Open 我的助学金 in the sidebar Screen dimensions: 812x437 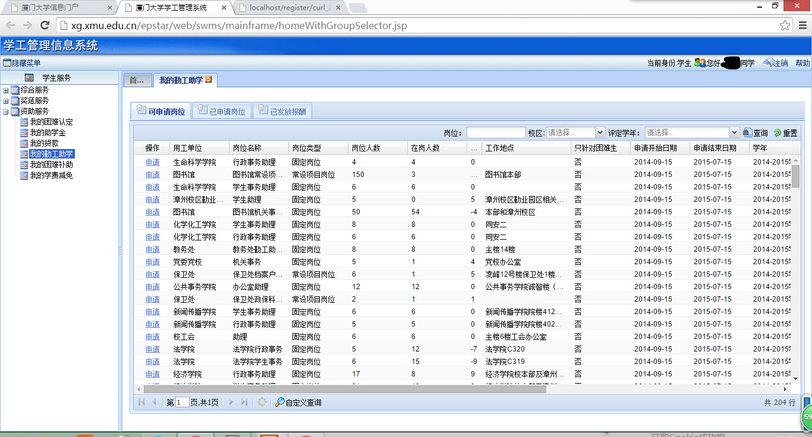[x=48, y=133]
